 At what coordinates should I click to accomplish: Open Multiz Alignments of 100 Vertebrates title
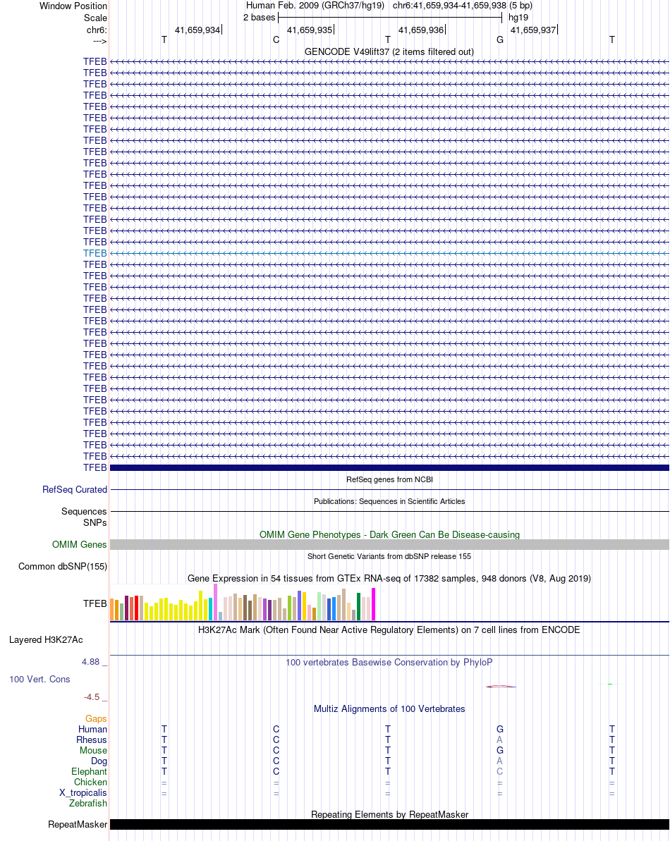[x=389, y=709]
